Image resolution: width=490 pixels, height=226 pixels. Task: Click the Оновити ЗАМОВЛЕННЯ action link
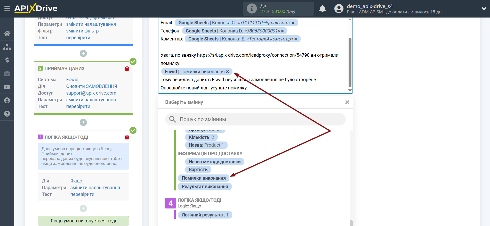(x=92, y=86)
